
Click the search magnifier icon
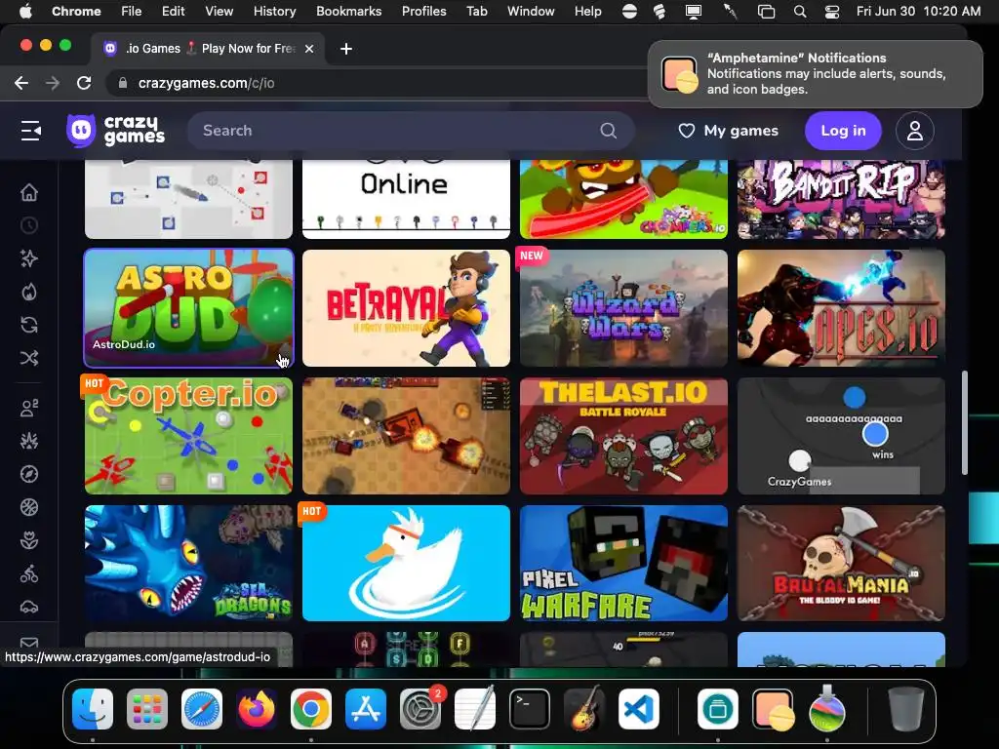tap(609, 131)
